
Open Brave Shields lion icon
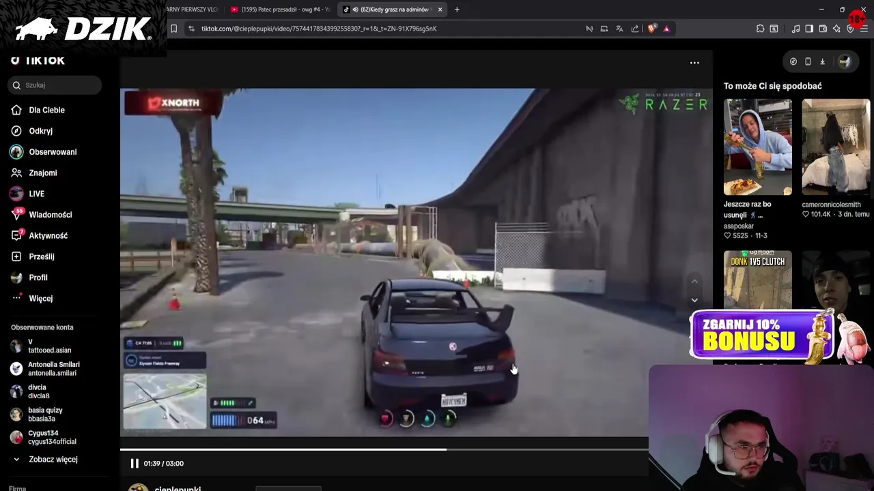coord(651,29)
